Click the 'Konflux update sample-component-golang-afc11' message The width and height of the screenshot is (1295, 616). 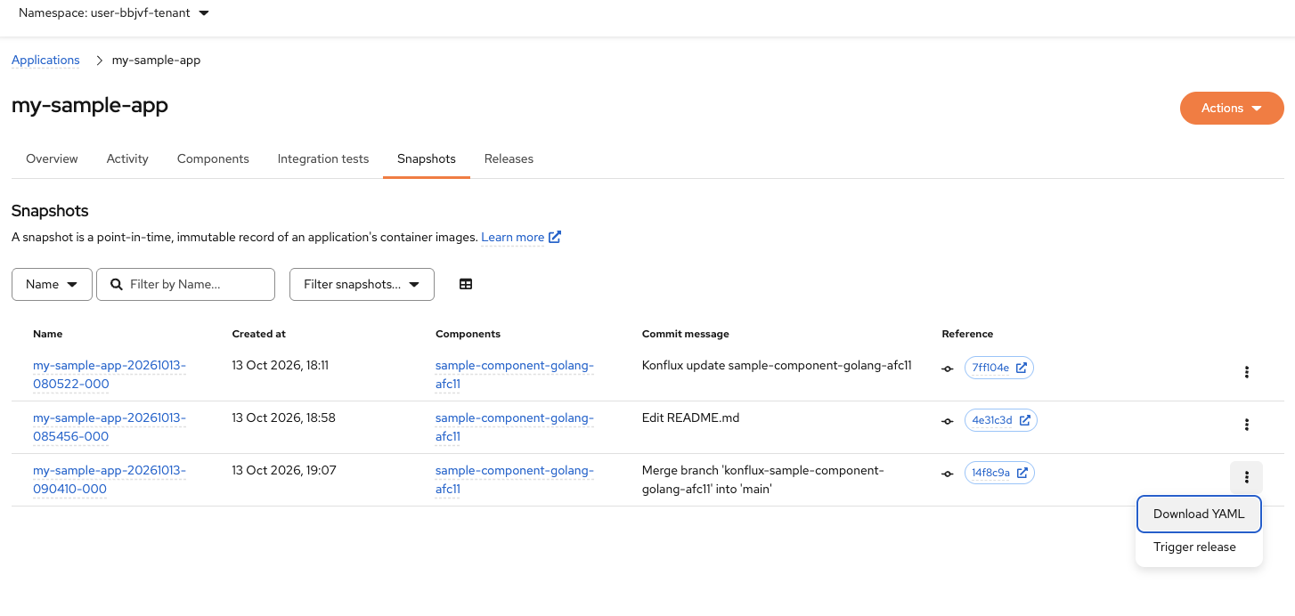[777, 365]
